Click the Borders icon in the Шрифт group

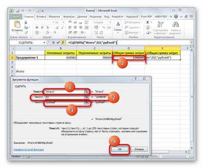37,33
